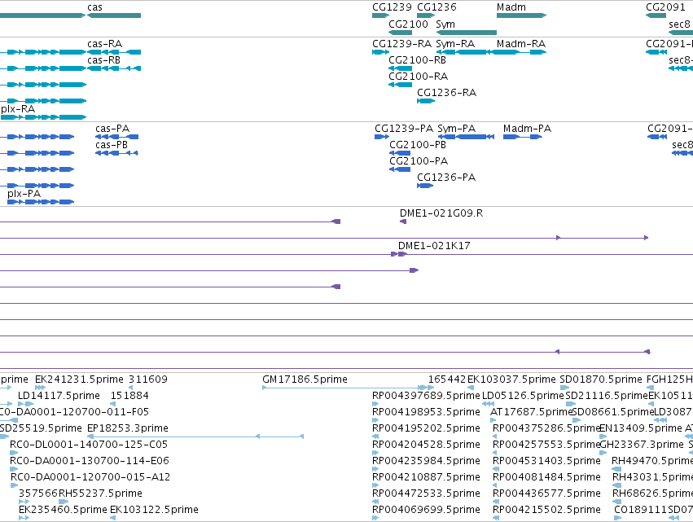693x522 pixels.
Task: Click the EK241231.5prime EST label
Action: (79, 379)
